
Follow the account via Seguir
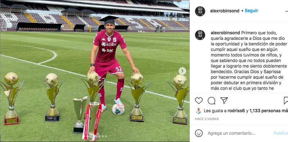(x=251, y=11)
